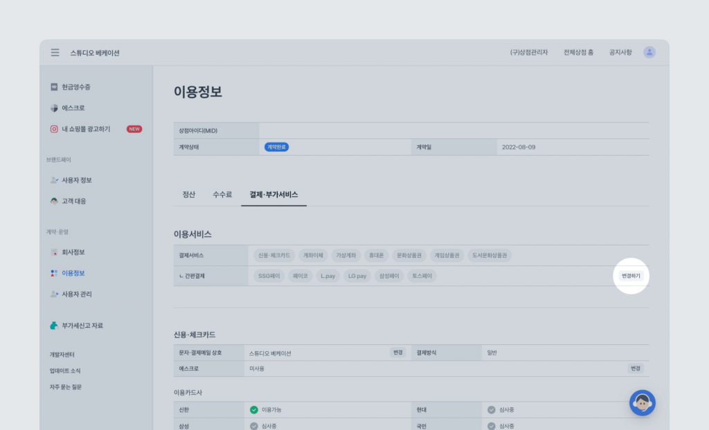Viewport: 709px width, 430px height.
Task: Open 공지사항 in the top bar
Action: [x=620, y=53]
